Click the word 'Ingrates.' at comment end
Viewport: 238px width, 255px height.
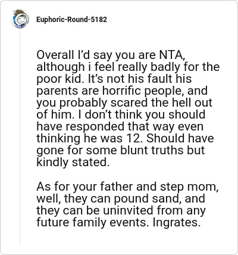(x=176, y=223)
